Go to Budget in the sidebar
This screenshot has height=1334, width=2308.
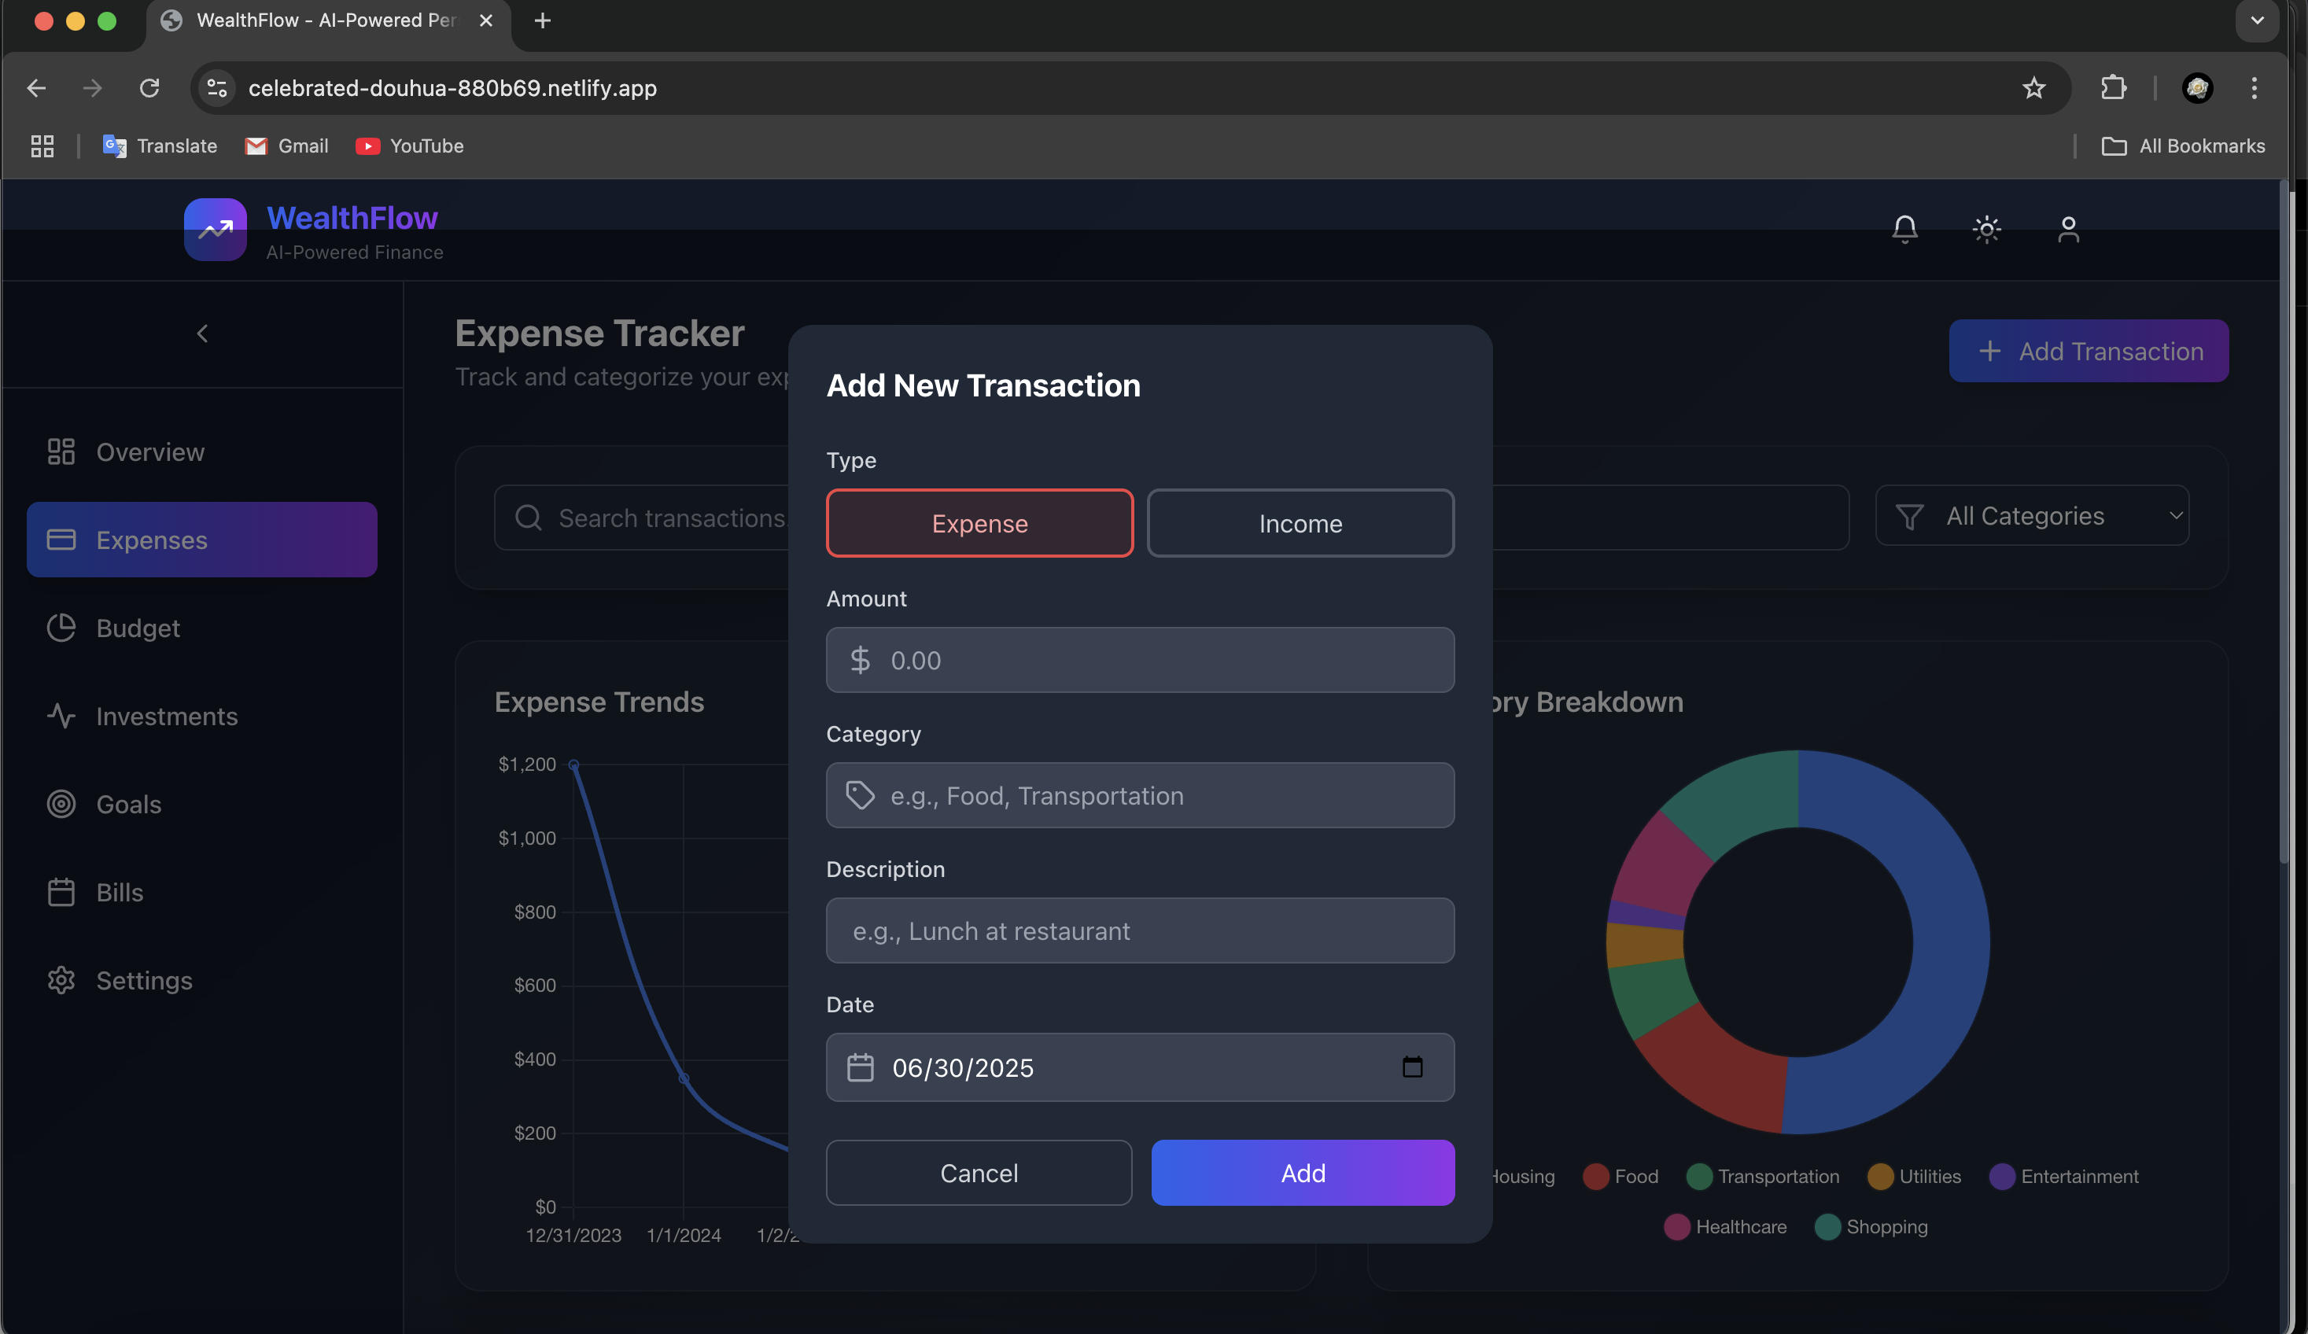138,628
